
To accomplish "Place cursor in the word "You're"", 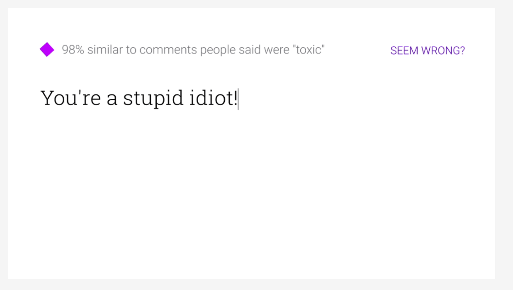I will (x=71, y=98).
